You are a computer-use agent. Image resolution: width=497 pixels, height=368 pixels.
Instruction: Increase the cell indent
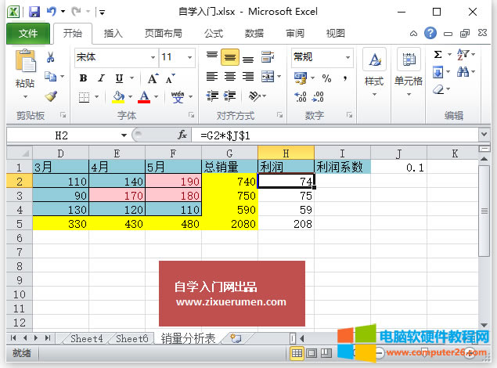(230, 96)
